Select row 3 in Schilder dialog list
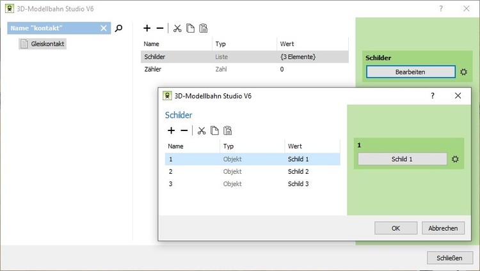This screenshot has height=271, width=480. (x=253, y=184)
